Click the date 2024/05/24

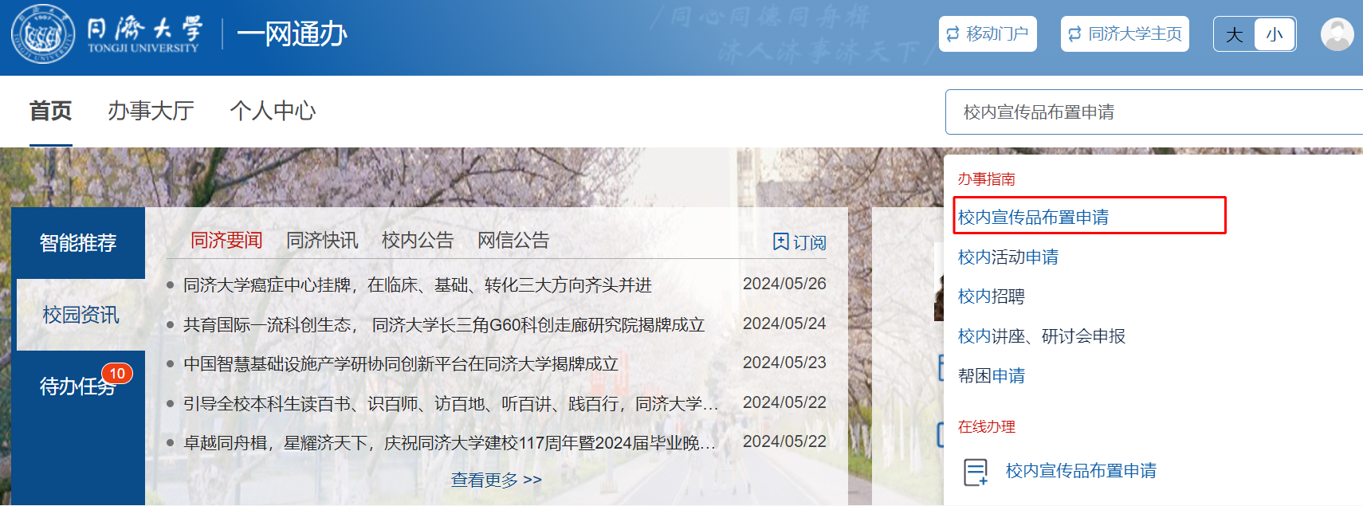click(x=784, y=324)
